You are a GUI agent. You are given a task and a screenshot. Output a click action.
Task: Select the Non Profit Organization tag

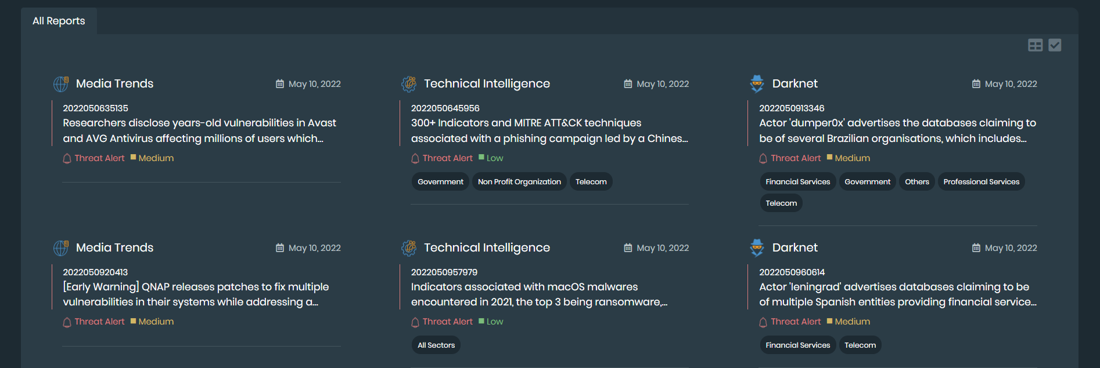[519, 182]
